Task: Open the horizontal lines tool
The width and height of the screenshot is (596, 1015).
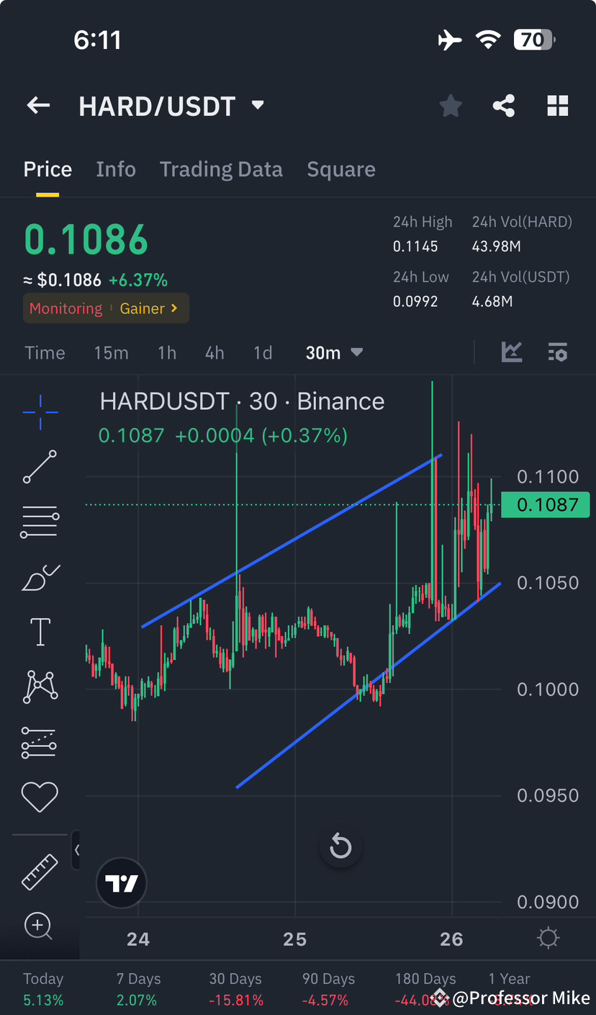Action: point(40,522)
